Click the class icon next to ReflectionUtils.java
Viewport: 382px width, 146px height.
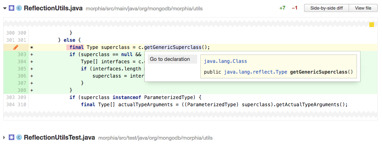[x=19, y=8]
